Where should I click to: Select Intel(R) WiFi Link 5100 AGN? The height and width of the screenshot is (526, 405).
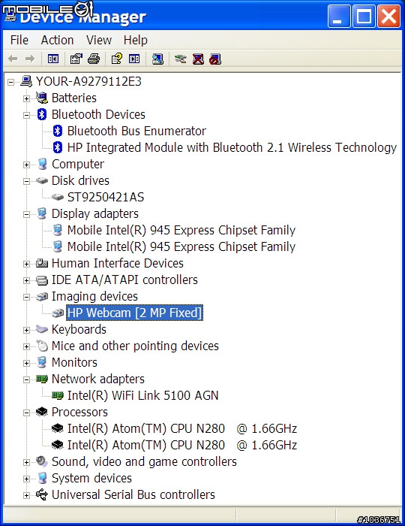point(142,395)
